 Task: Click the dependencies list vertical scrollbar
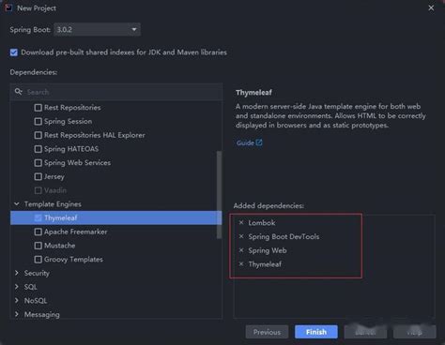219,195
